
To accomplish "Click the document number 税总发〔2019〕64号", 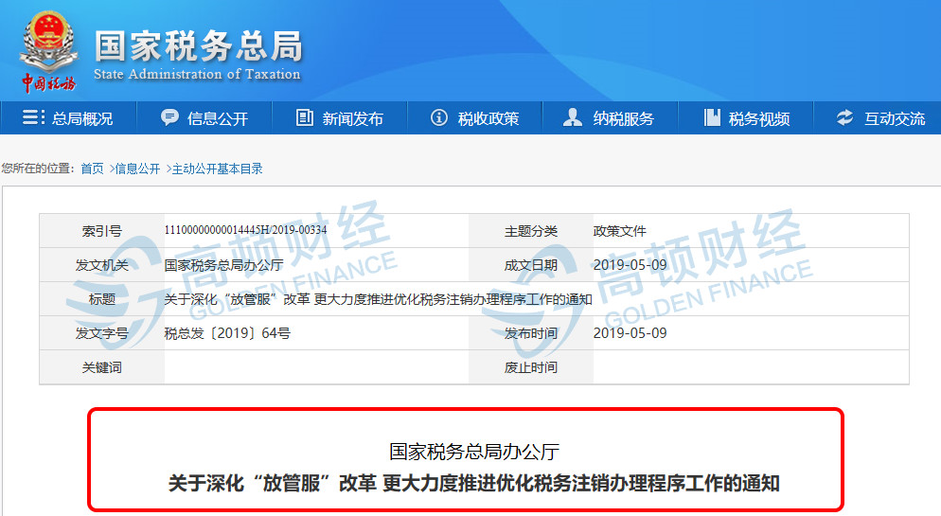I will pos(227,333).
